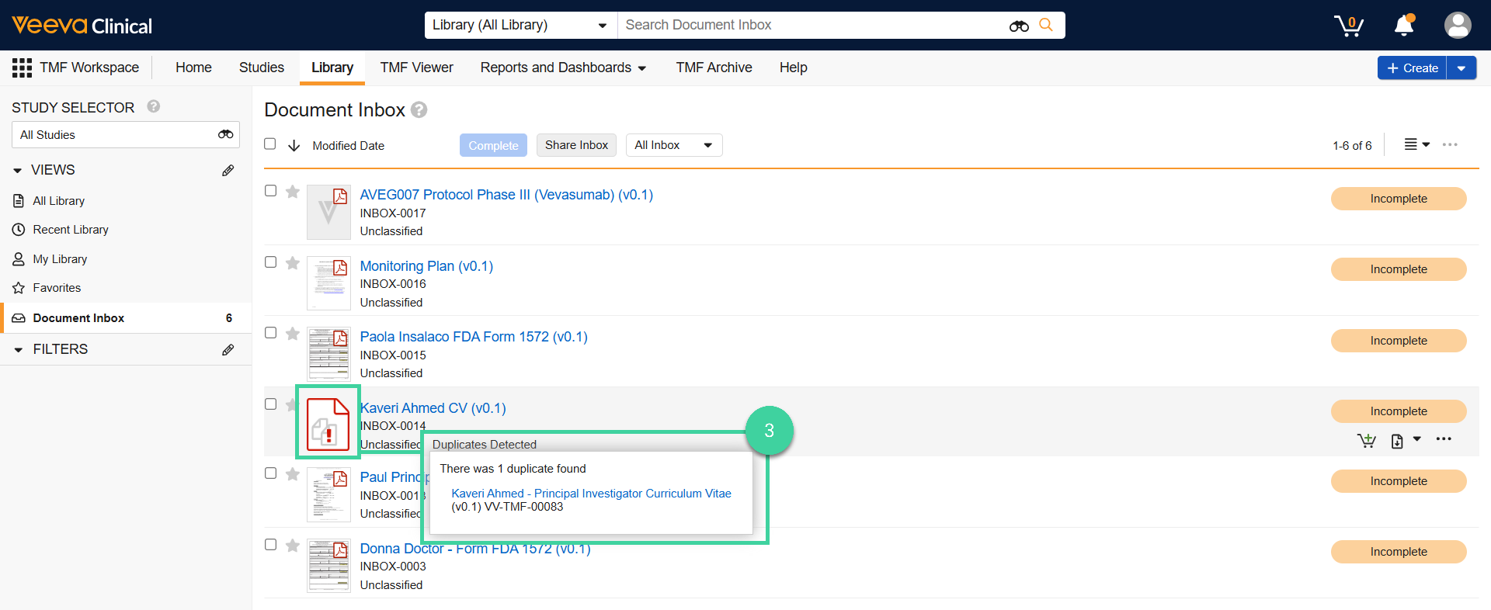Image resolution: width=1491 pixels, height=610 pixels.
Task: Select Favorites view
Action: pyautogui.click(x=57, y=288)
